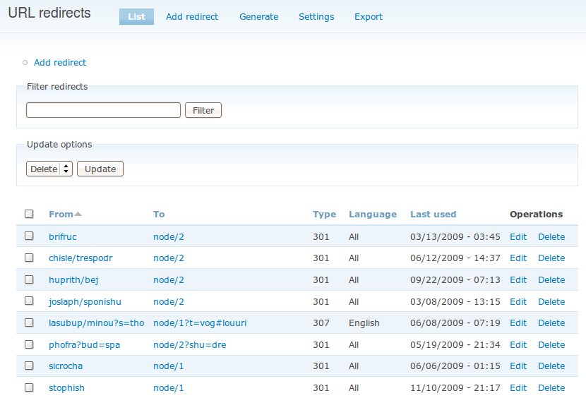The width and height of the screenshot is (586, 398).
Task: Edit the lasubup/minou?s=tho redirect
Action: click(518, 323)
